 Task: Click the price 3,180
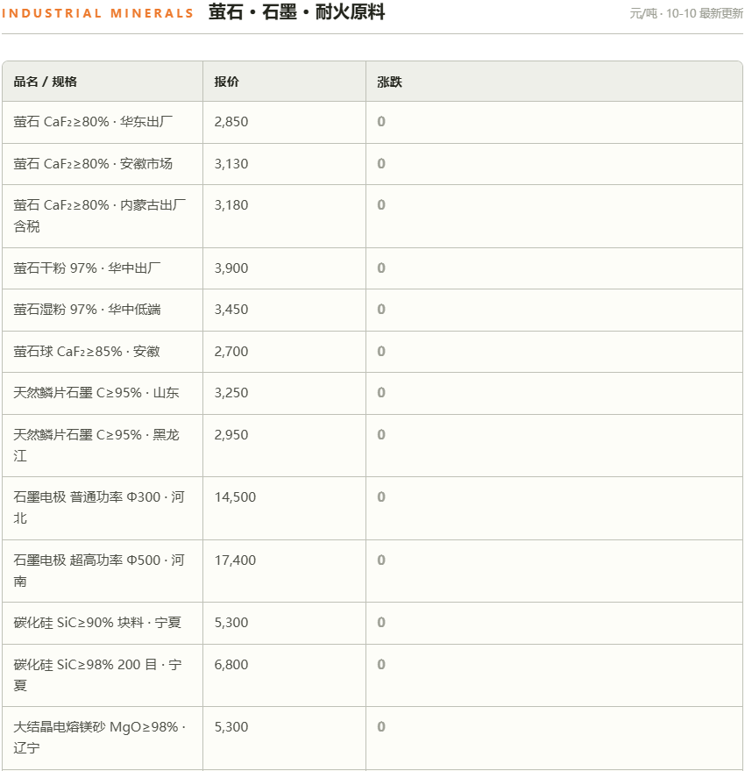(x=231, y=205)
